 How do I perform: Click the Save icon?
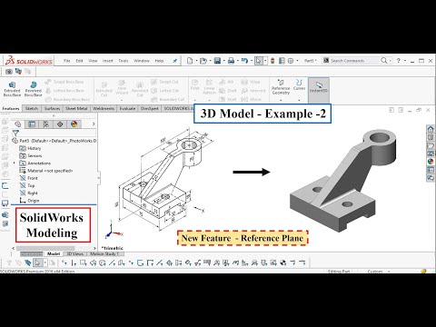click(x=217, y=61)
